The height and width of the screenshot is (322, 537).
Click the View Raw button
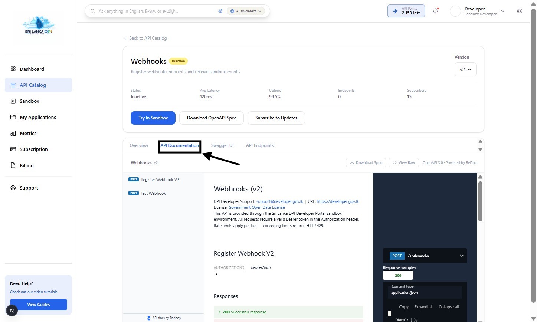pyautogui.click(x=404, y=163)
